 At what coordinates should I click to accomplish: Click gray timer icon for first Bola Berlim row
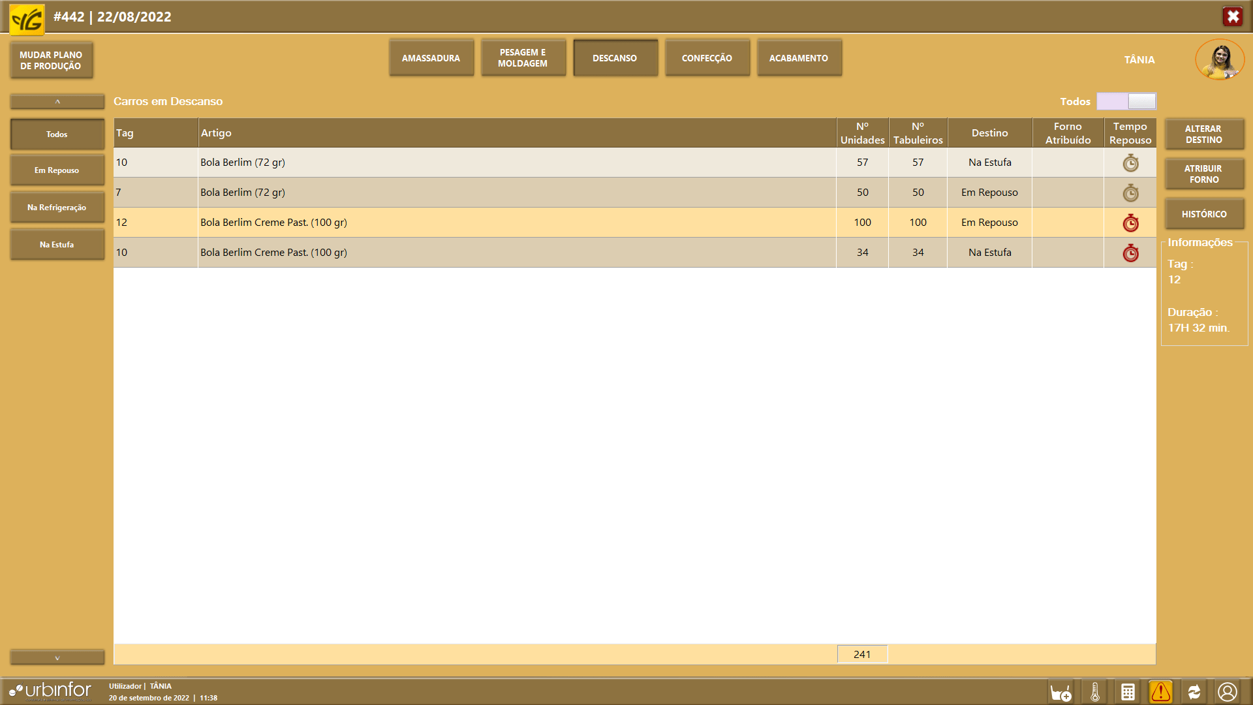[x=1130, y=163]
